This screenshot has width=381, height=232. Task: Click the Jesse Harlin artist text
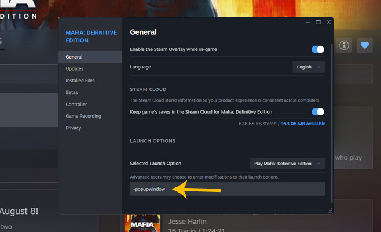pyautogui.click(x=188, y=222)
